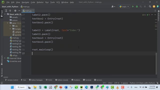Open the File menu

(x=8, y=2)
